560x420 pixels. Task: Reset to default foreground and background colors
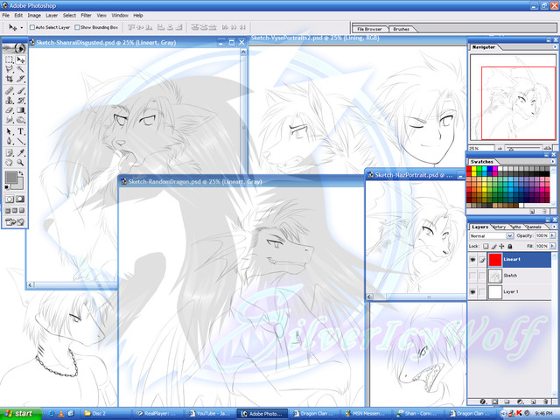point(7,187)
